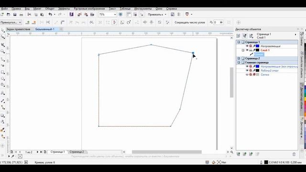Select the Crop tool in the toolbox
This screenshot has width=306, height=172.
click(x=2, y=45)
